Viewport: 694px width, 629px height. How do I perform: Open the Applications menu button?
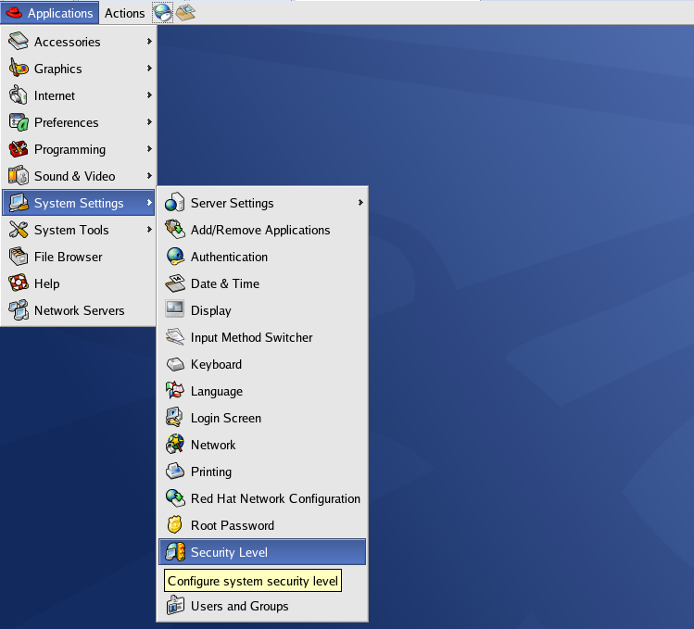pos(50,13)
